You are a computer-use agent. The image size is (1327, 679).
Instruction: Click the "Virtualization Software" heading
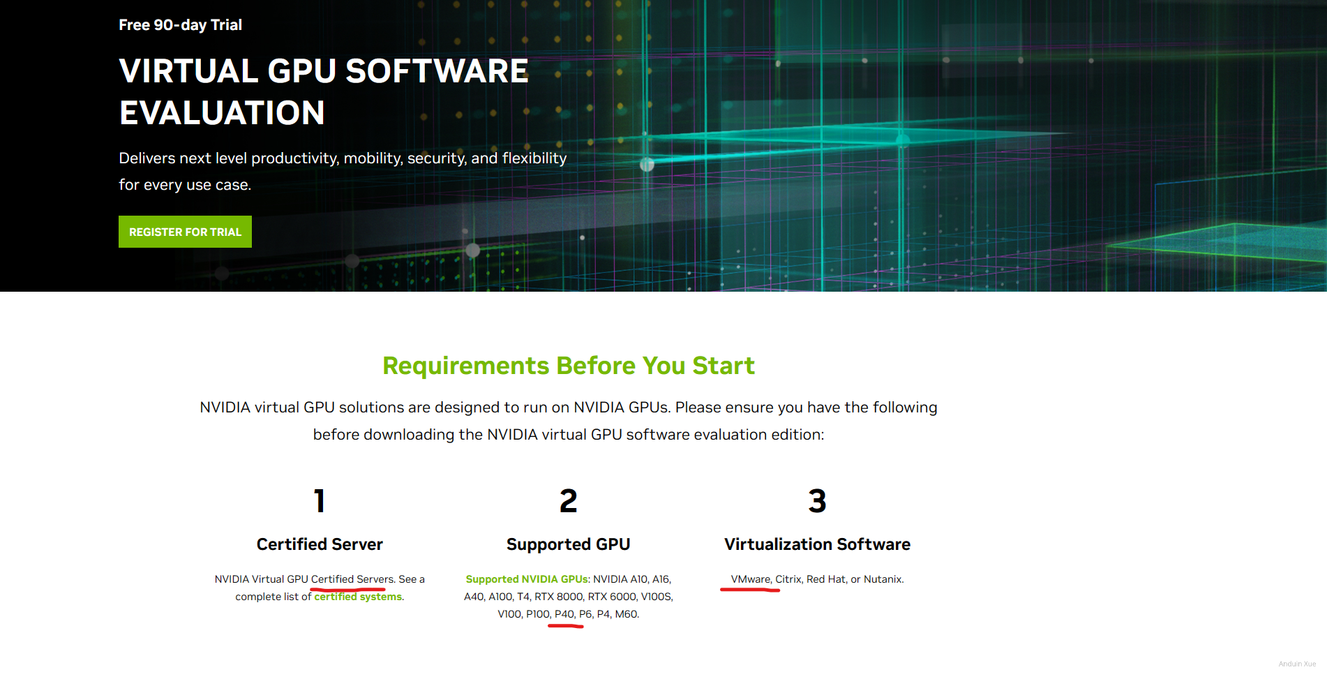tap(817, 544)
